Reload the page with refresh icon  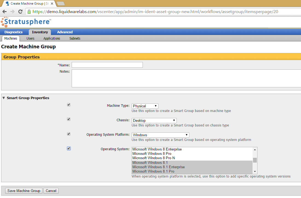tap(20, 11)
